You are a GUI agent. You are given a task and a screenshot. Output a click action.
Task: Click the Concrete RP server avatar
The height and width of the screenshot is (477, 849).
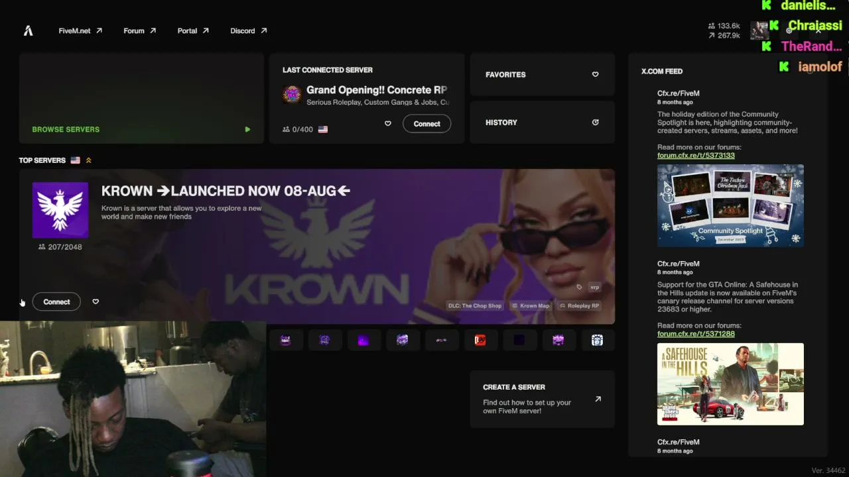click(x=292, y=94)
